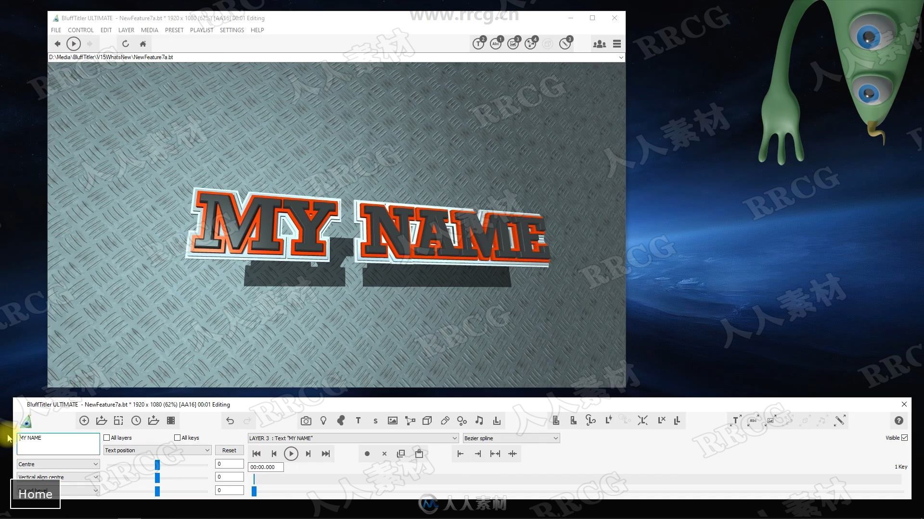Select the spline/bezier curve tool icon
The width and height of the screenshot is (924, 519).
[410, 421]
